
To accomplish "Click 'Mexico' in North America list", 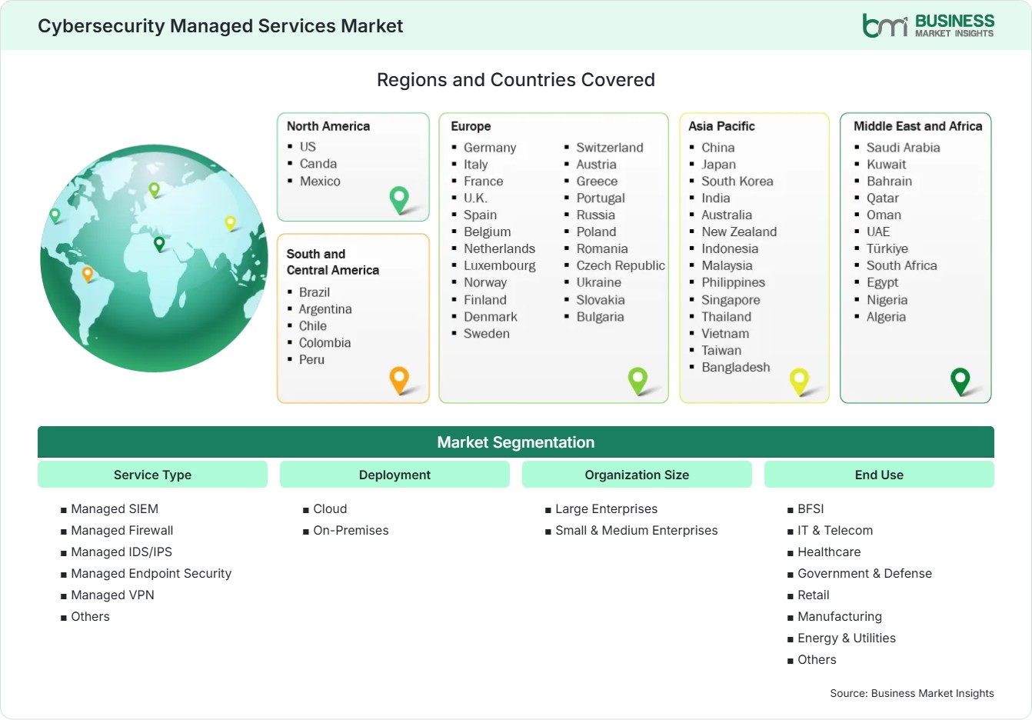I will (x=320, y=182).
